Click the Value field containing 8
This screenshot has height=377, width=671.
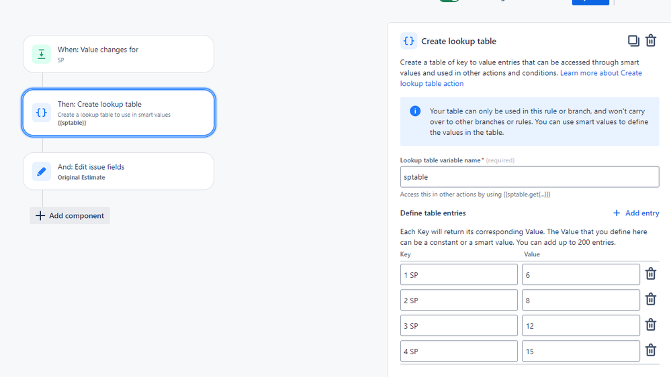pyautogui.click(x=580, y=300)
